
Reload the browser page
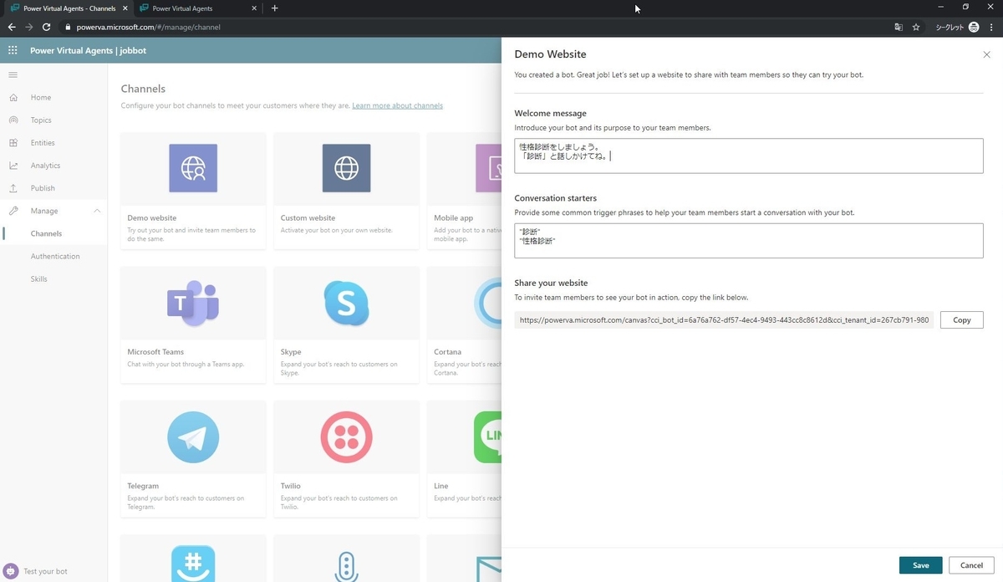pos(46,27)
